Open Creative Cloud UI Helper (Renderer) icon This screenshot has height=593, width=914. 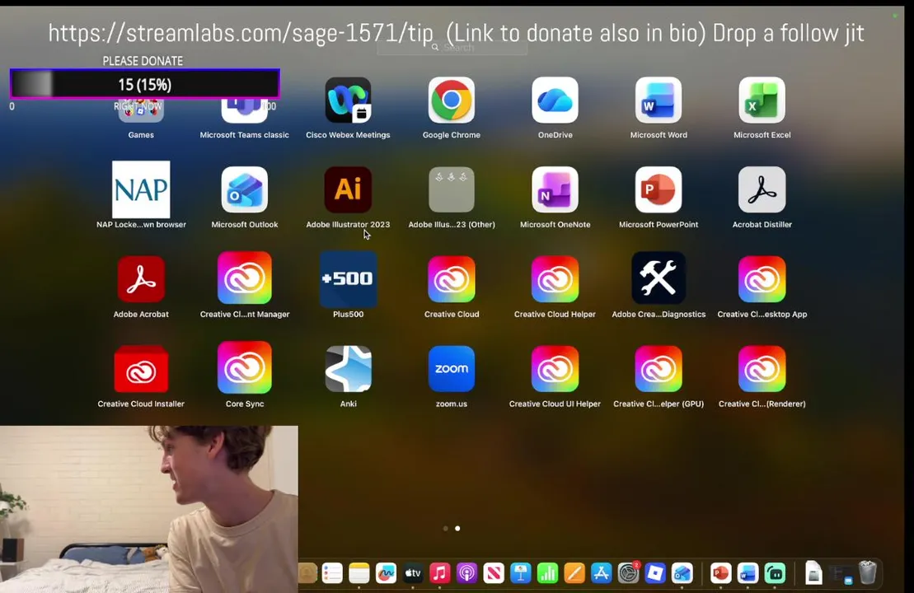pyautogui.click(x=762, y=369)
